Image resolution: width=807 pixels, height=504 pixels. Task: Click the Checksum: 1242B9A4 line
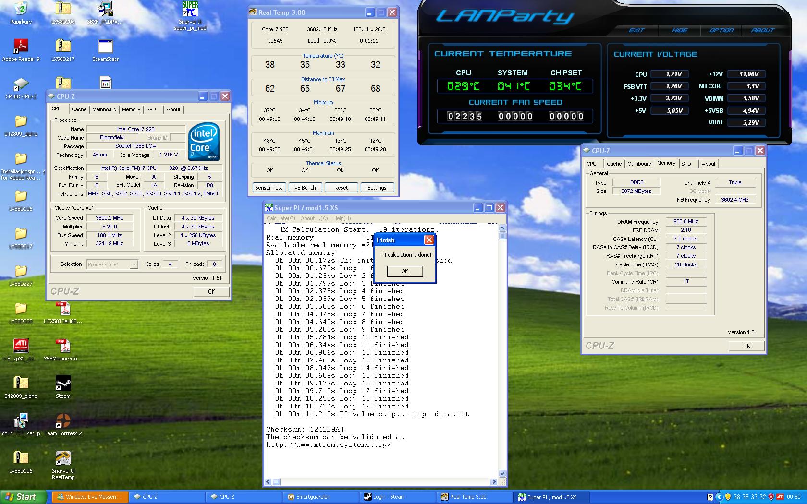tap(305, 430)
